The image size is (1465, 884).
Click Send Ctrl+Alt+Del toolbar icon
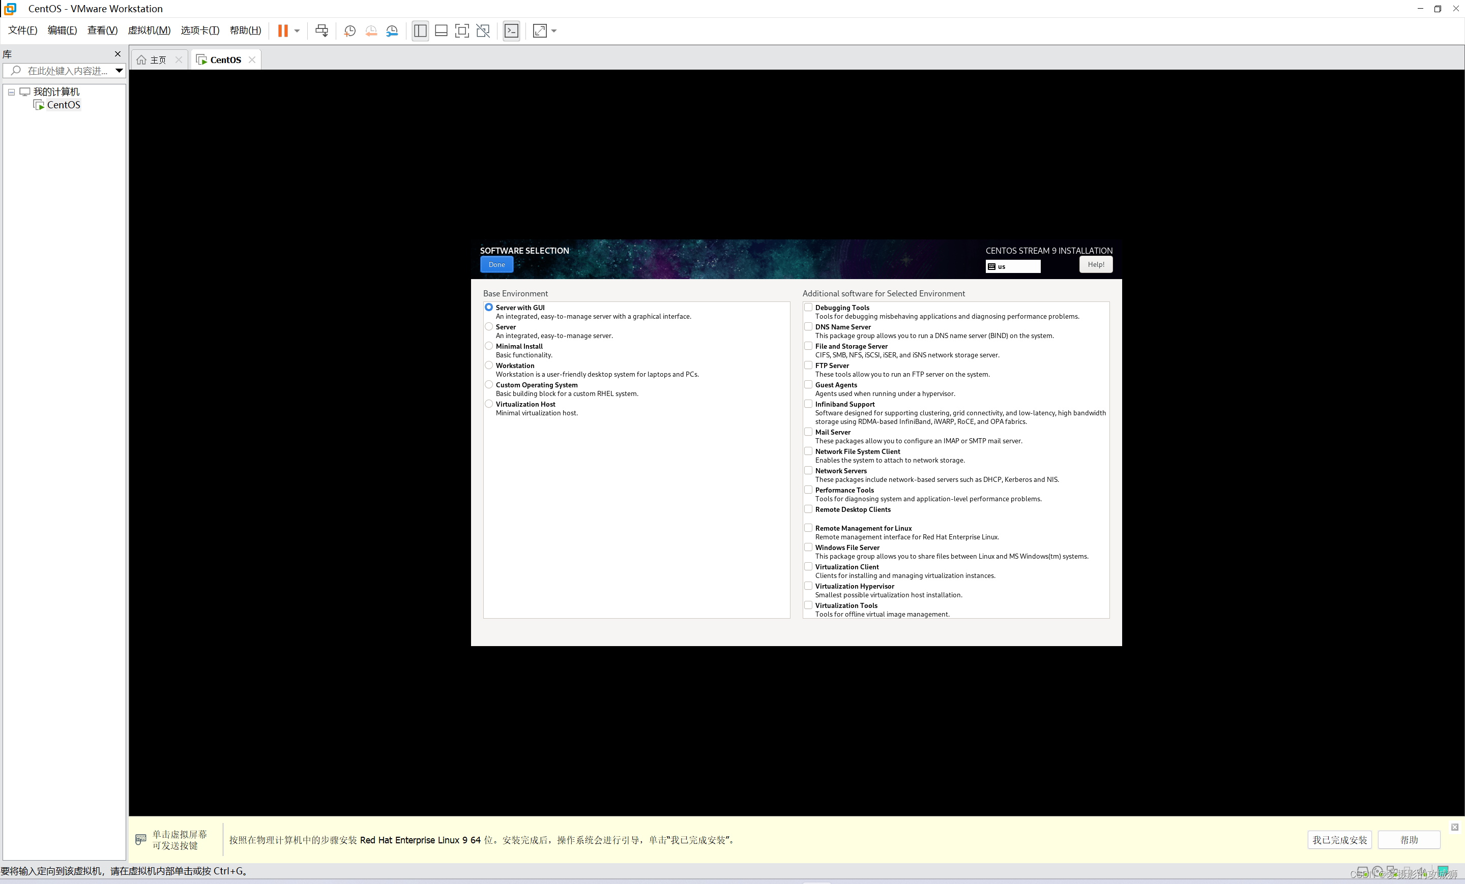click(321, 31)
